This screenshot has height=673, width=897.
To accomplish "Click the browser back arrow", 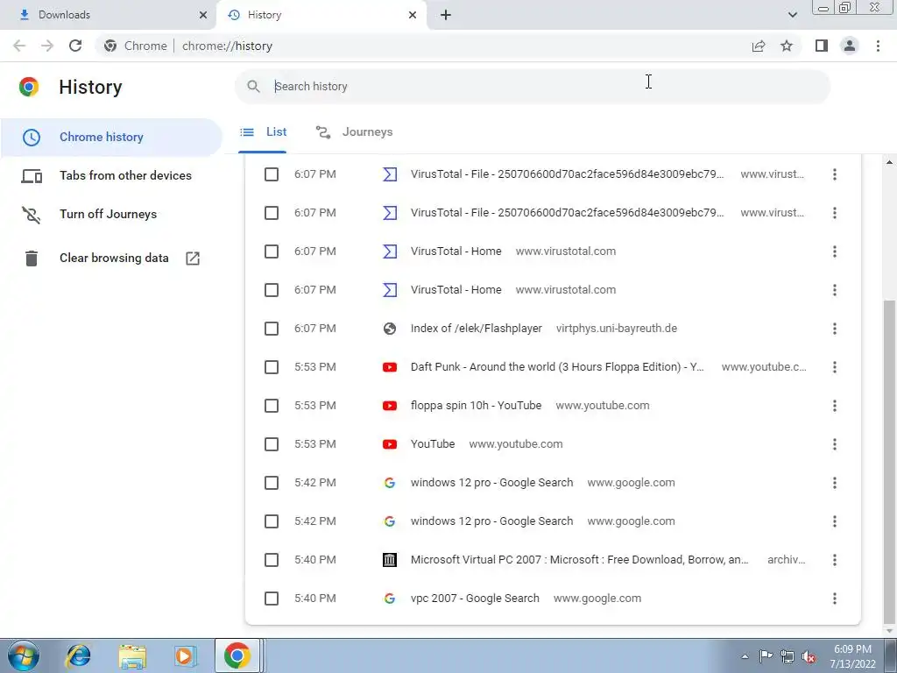I will tap(19, 46).
